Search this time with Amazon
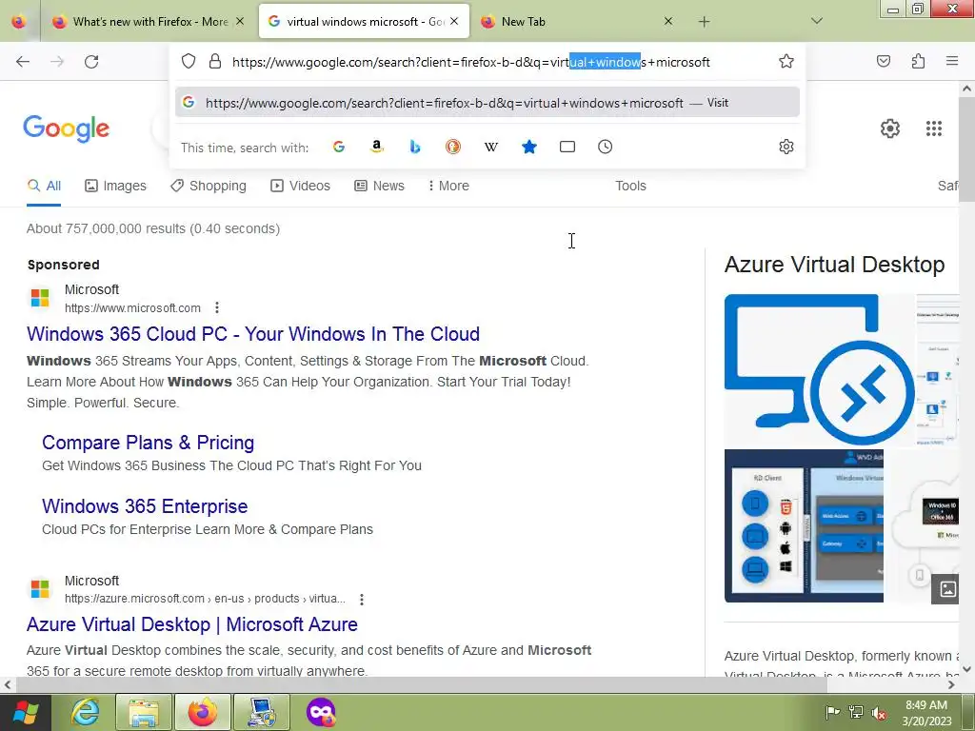This screenshot has width=975, height=731. tap(377, 147)
